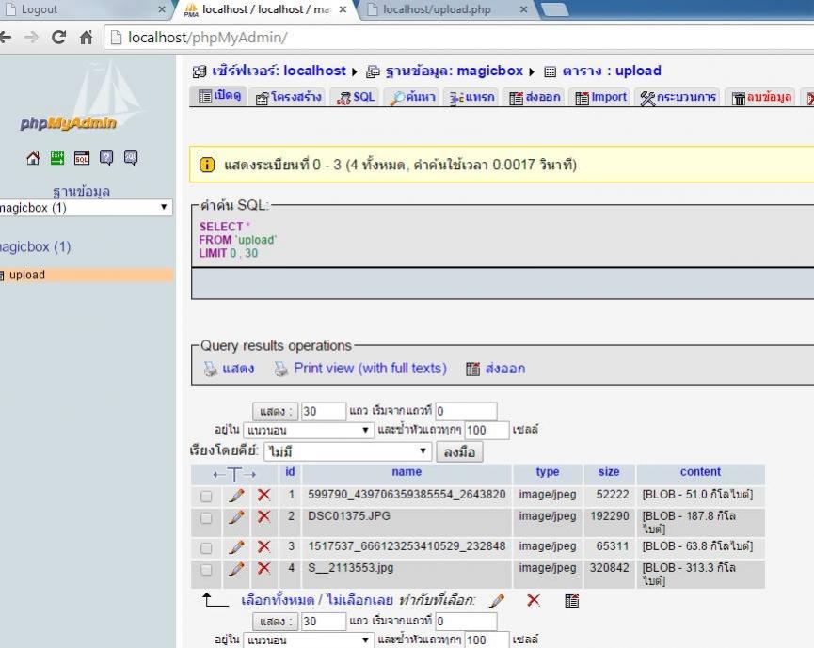814x648 pixels.
Task: Click the red X delete icon for row 3
Action: tap(263, 547)
